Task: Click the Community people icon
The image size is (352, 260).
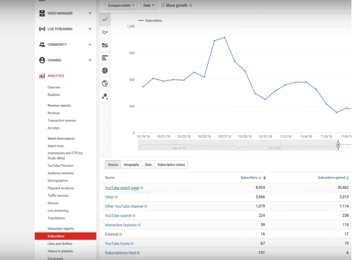Action: pos(42,44)
